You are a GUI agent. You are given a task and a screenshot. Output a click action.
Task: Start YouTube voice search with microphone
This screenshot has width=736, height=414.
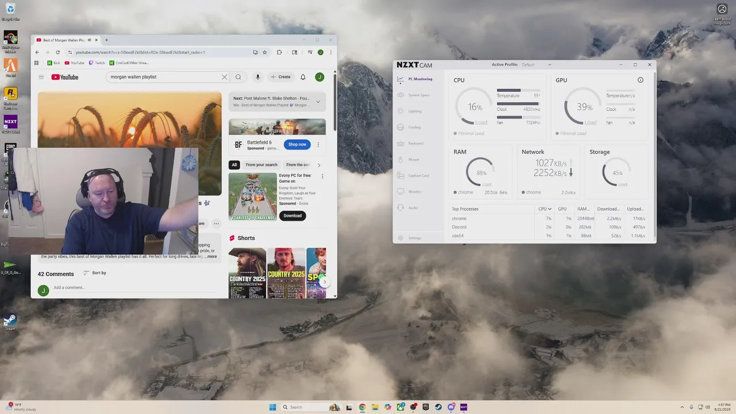click(258, 77)
